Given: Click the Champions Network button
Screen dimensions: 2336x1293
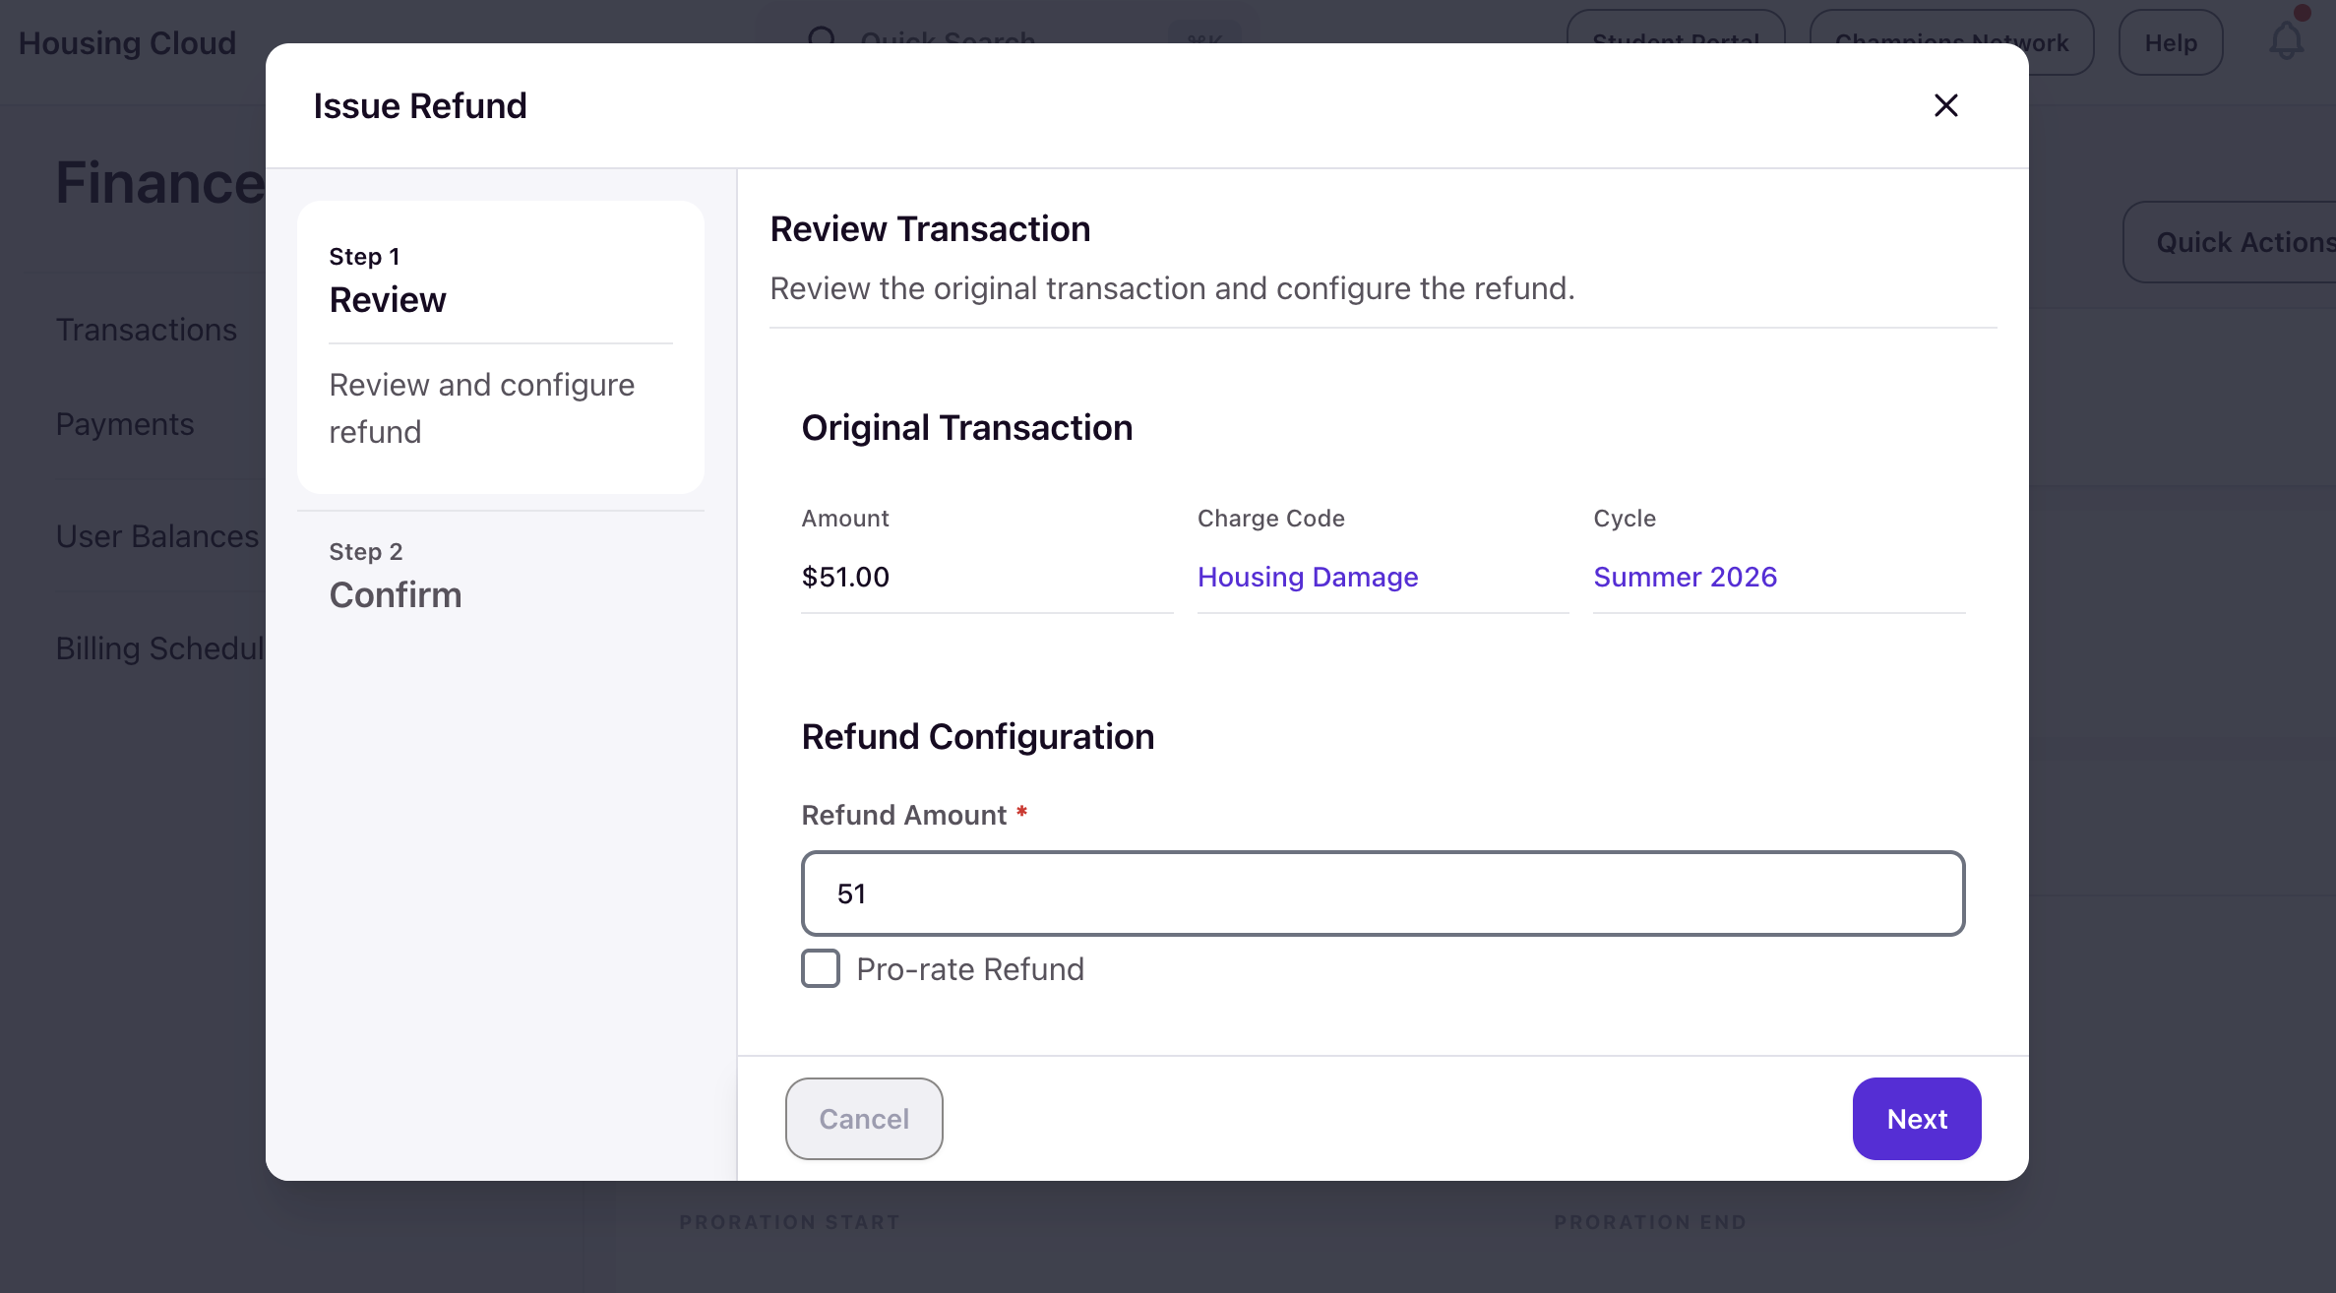Looking at the screenshot, I should 1951,42.
